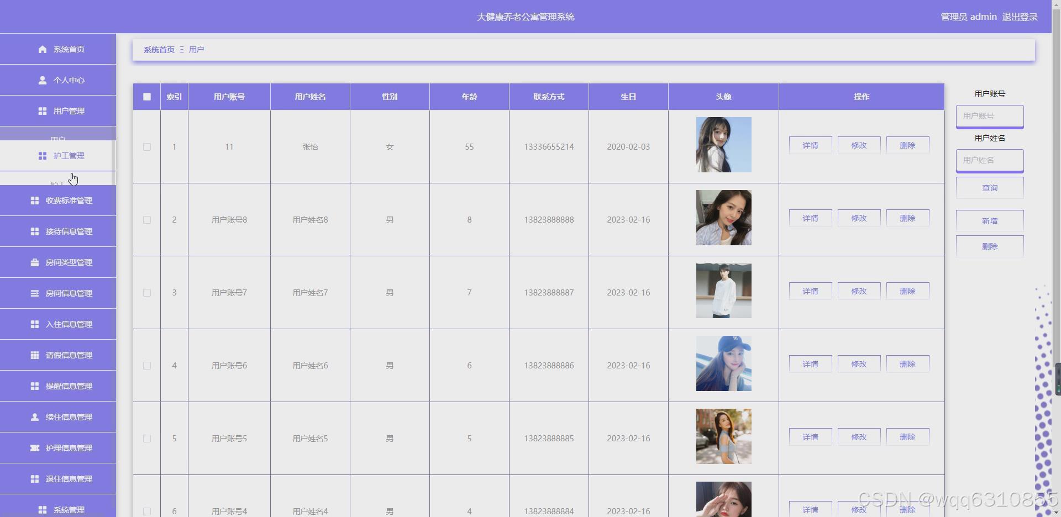Check the box for row 张怡
This screenshot has width=1061, height=517.
pyautogui.click(x=147, y=147)
